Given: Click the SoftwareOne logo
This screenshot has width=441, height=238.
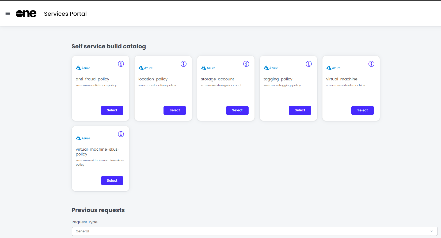Looking at the screenshot, I should click(x=26, y=14).
